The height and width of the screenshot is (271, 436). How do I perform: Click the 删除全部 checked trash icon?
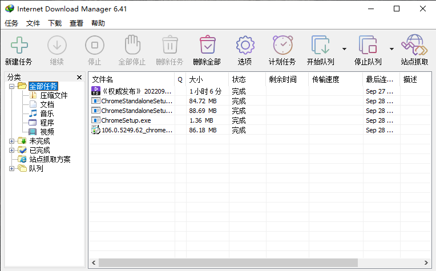207,45
